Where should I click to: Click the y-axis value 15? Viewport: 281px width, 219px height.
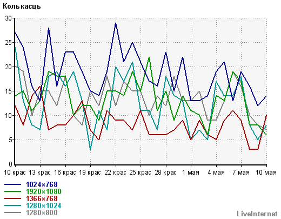(x=9, y=91)
